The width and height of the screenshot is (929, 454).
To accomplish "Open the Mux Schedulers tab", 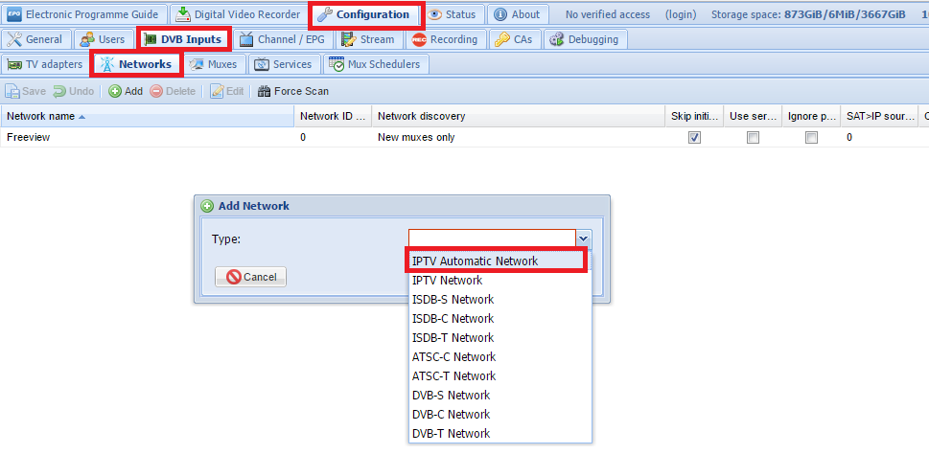I will (x=376, y=64).
